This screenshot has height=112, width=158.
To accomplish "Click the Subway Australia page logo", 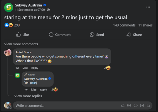I will (9, 7).
